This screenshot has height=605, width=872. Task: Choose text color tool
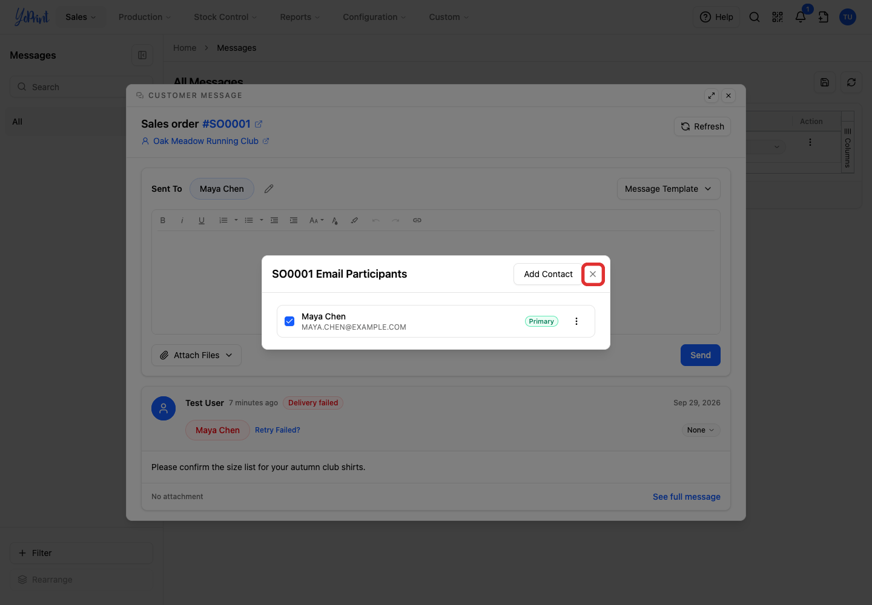335,220
